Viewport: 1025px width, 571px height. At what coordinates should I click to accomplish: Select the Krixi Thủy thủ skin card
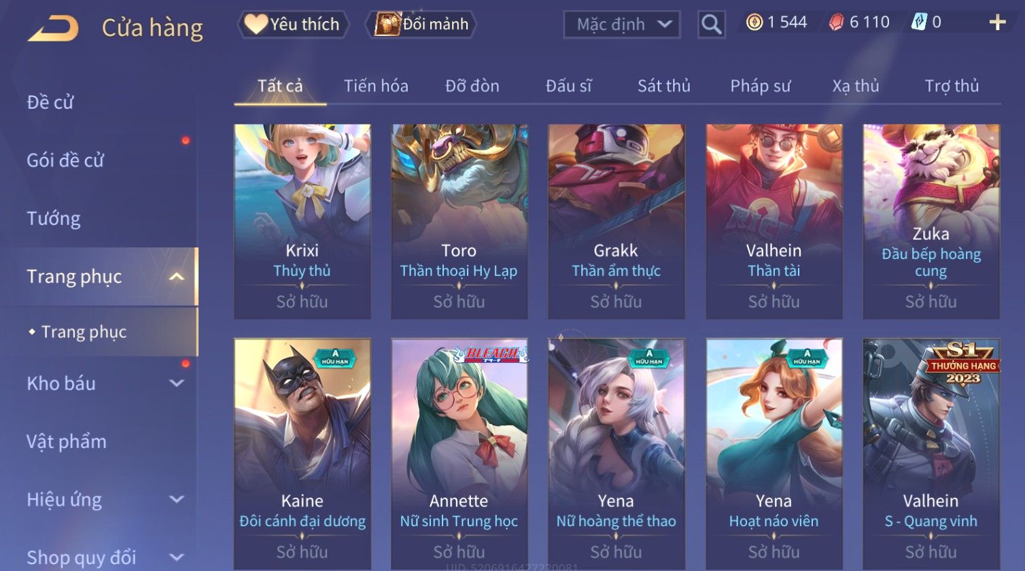click(x=302, y=222)
